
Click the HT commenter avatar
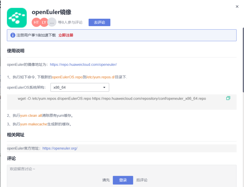[36, 22]
